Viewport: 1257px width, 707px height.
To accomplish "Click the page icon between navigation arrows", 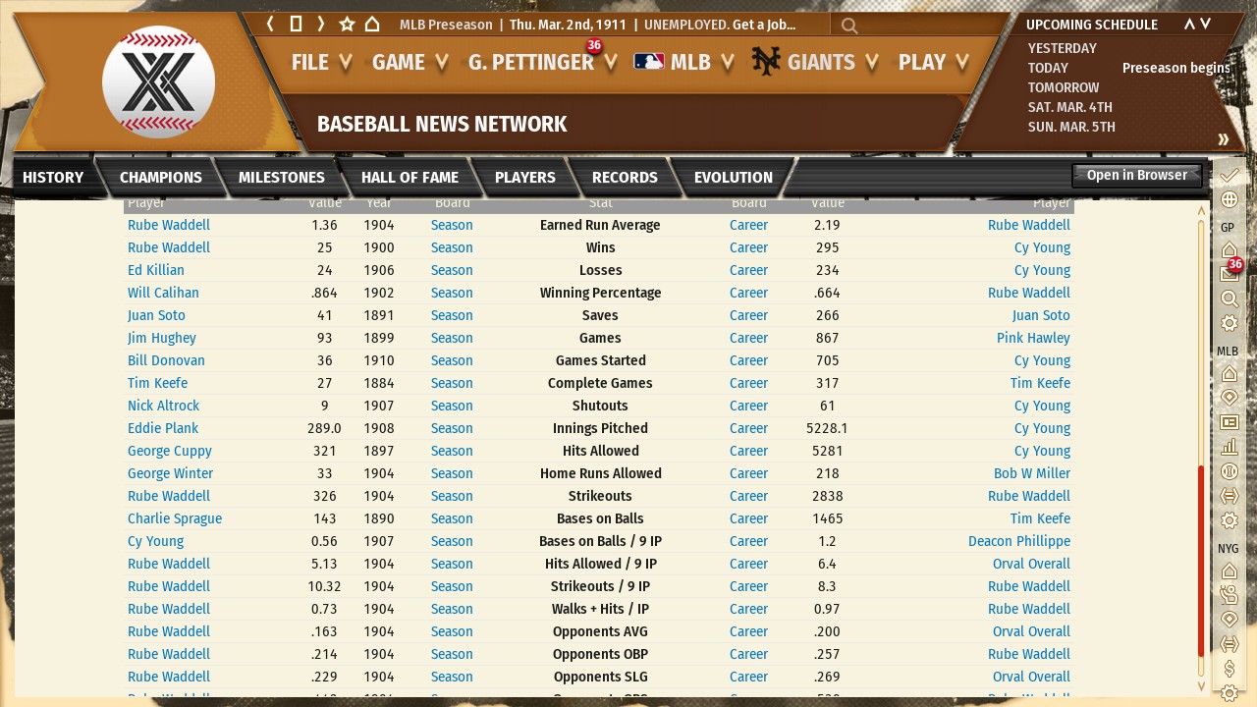I will (296, 25).
